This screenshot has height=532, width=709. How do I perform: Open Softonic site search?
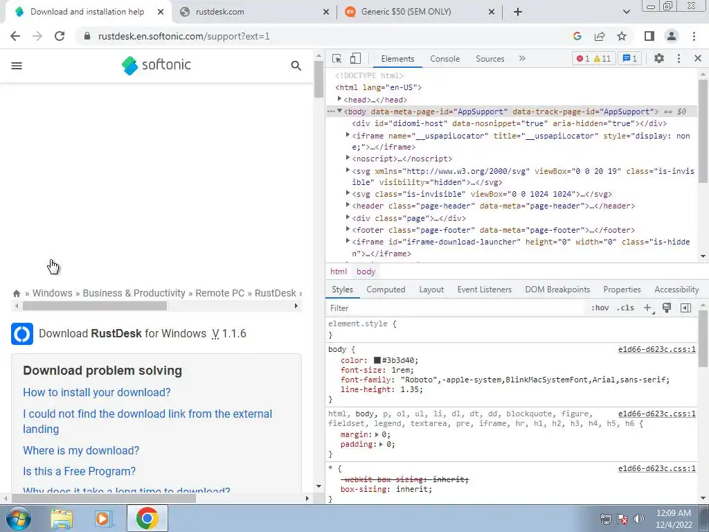pos(296,66)
